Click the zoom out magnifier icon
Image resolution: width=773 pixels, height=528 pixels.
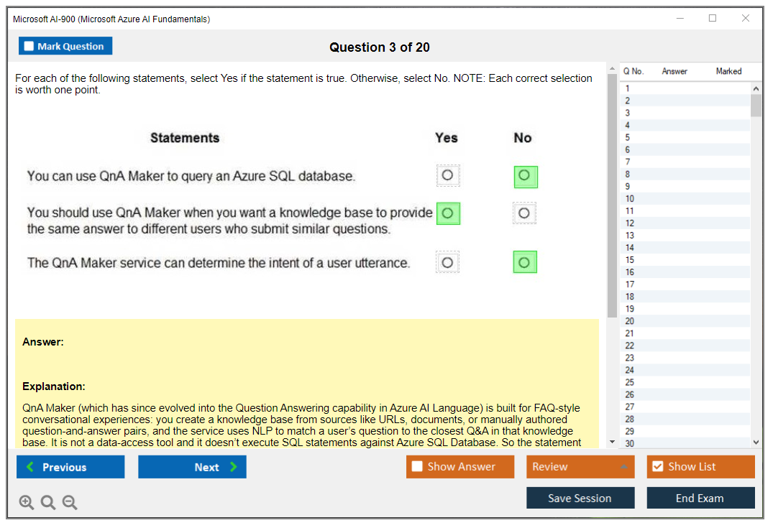[x=70, y=503]
